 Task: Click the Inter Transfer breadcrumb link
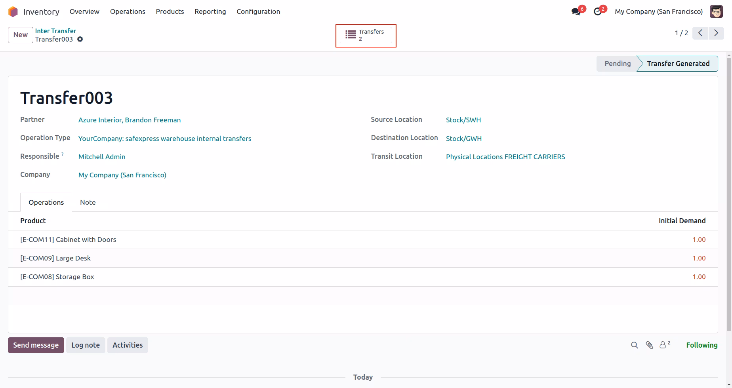click(x=55, y=31)
